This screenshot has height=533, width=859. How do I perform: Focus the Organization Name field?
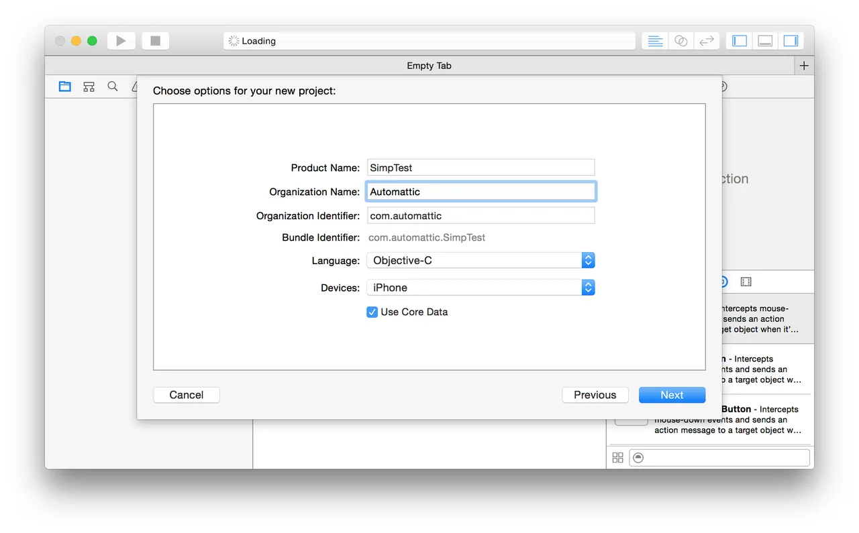481,192
